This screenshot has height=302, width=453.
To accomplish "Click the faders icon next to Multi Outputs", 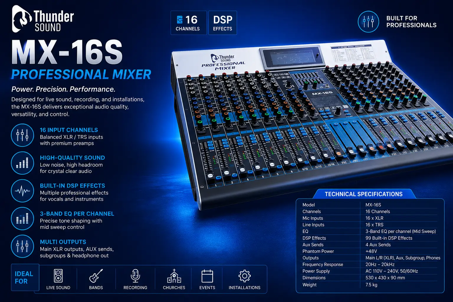I will point(22,246).
